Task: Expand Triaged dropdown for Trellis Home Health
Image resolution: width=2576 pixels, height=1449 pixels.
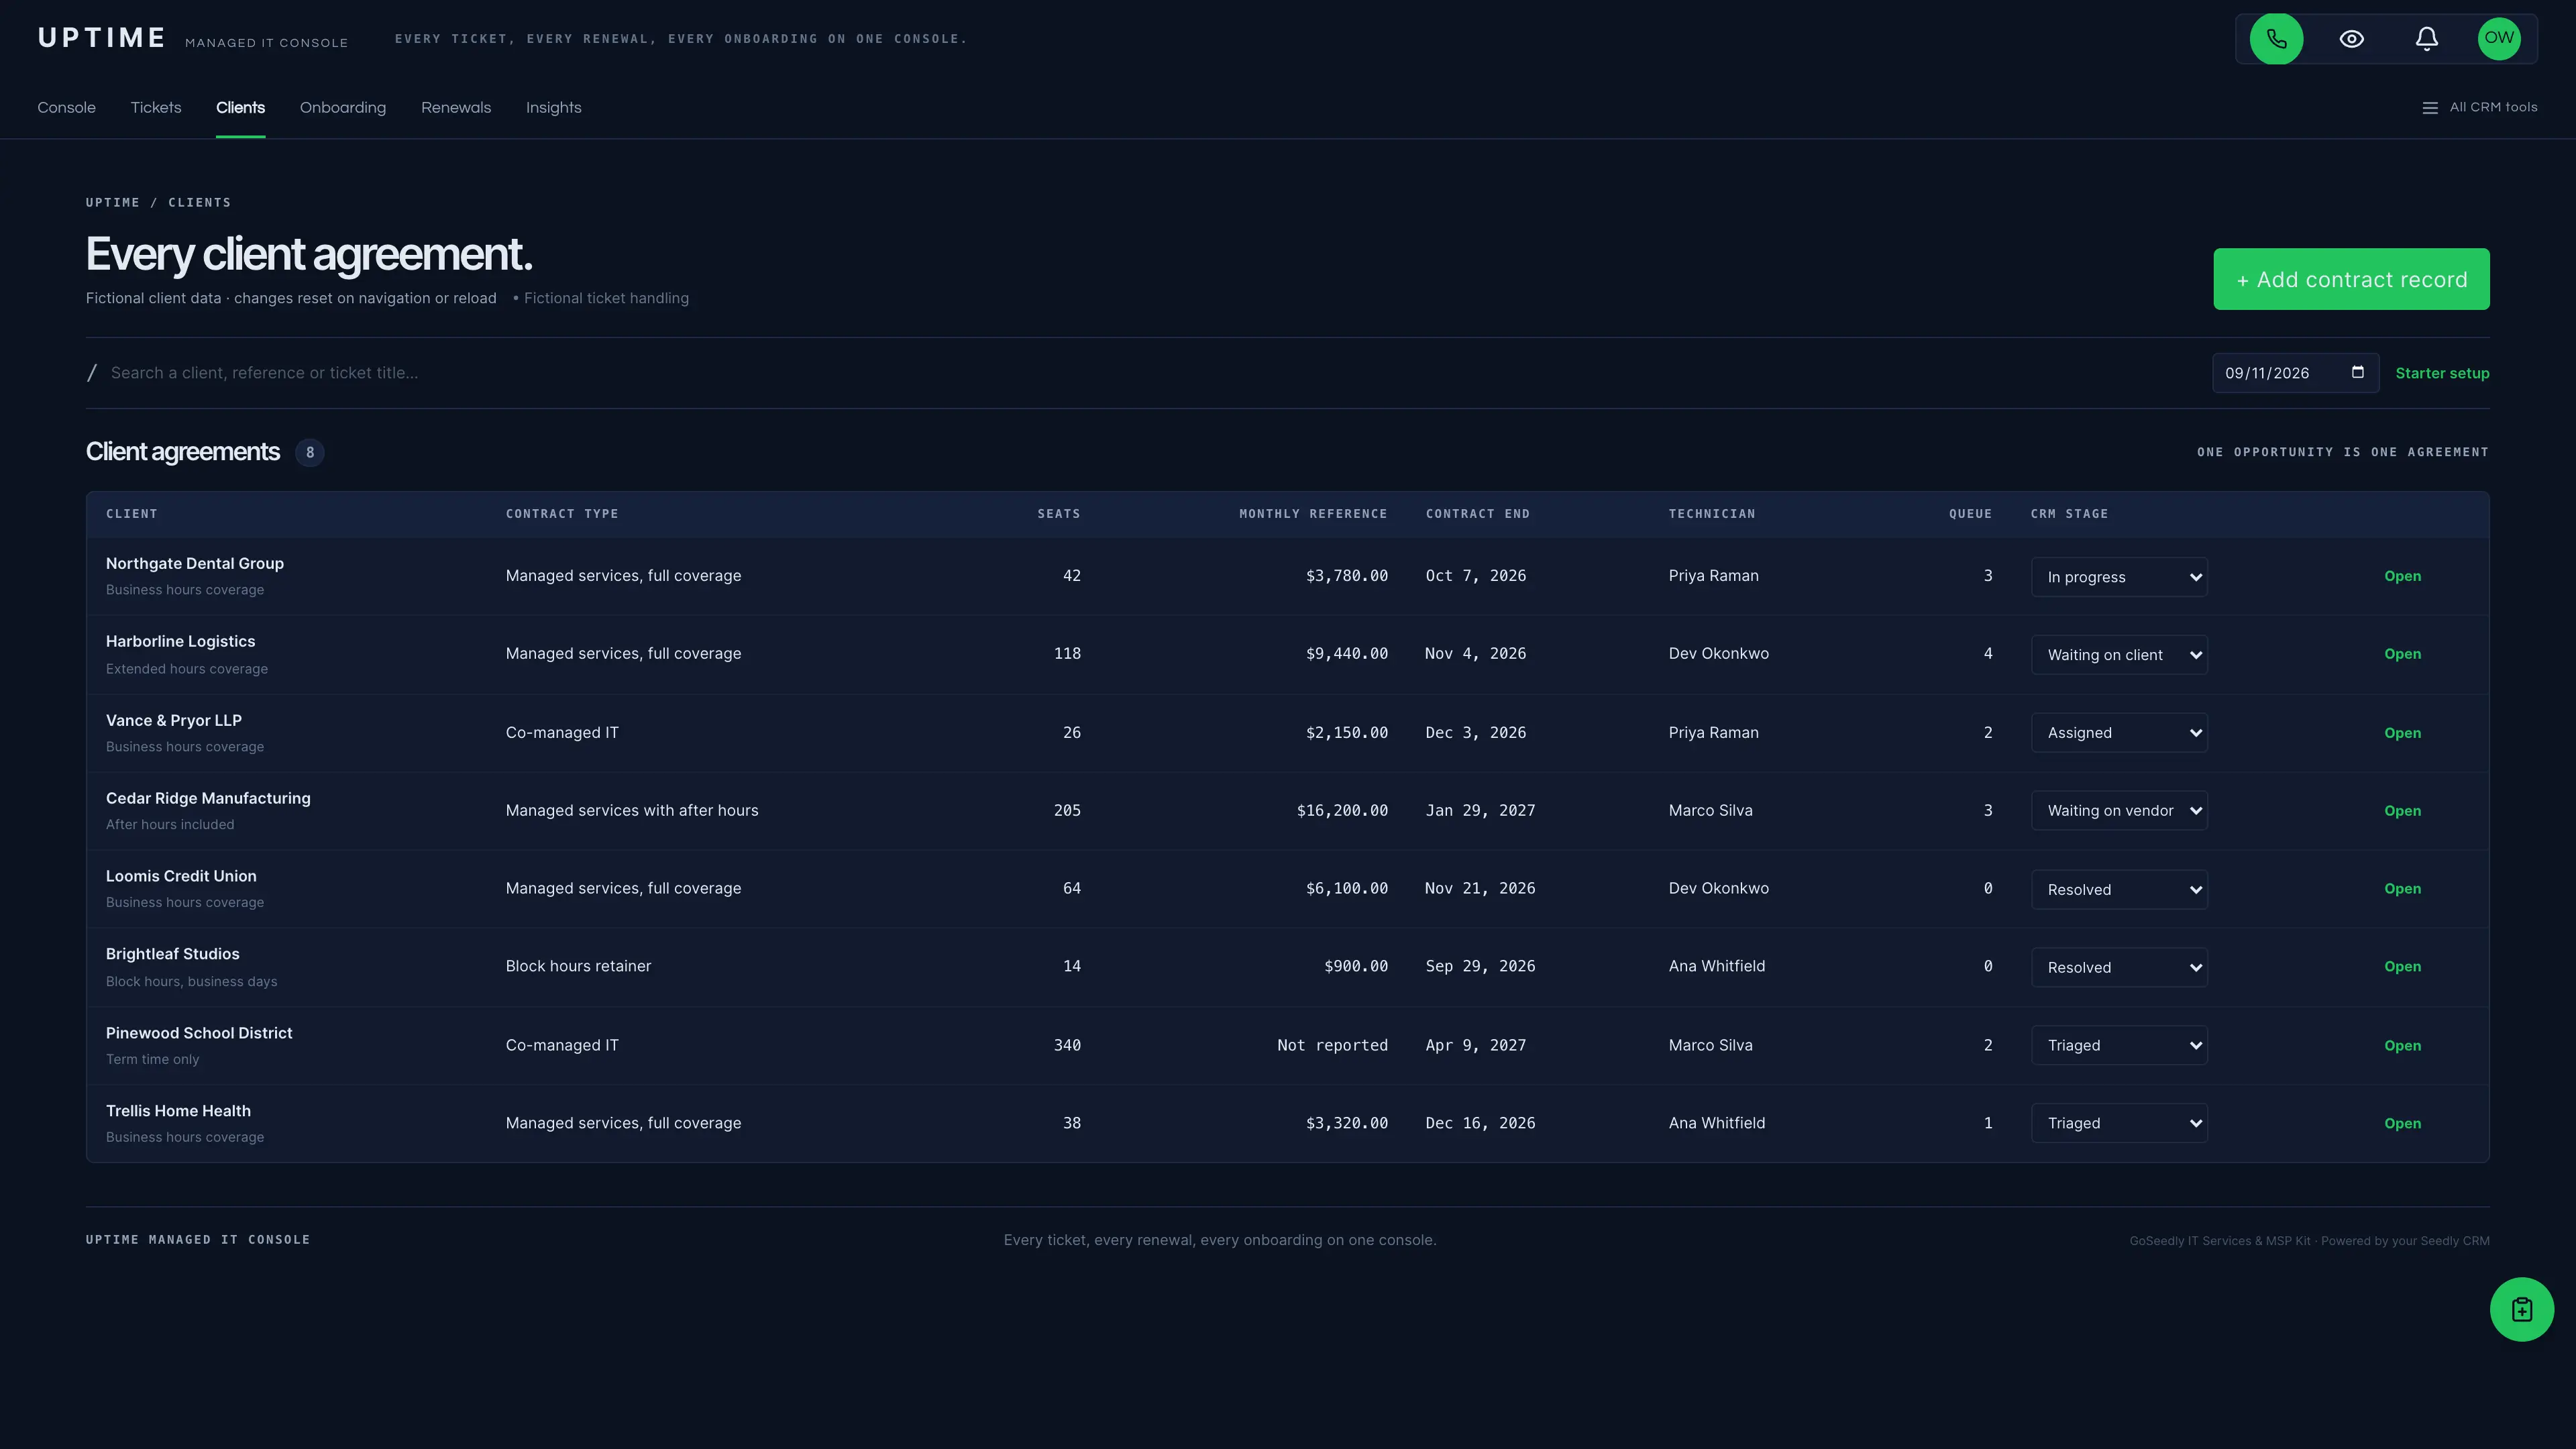Action: point(2119,1123)
